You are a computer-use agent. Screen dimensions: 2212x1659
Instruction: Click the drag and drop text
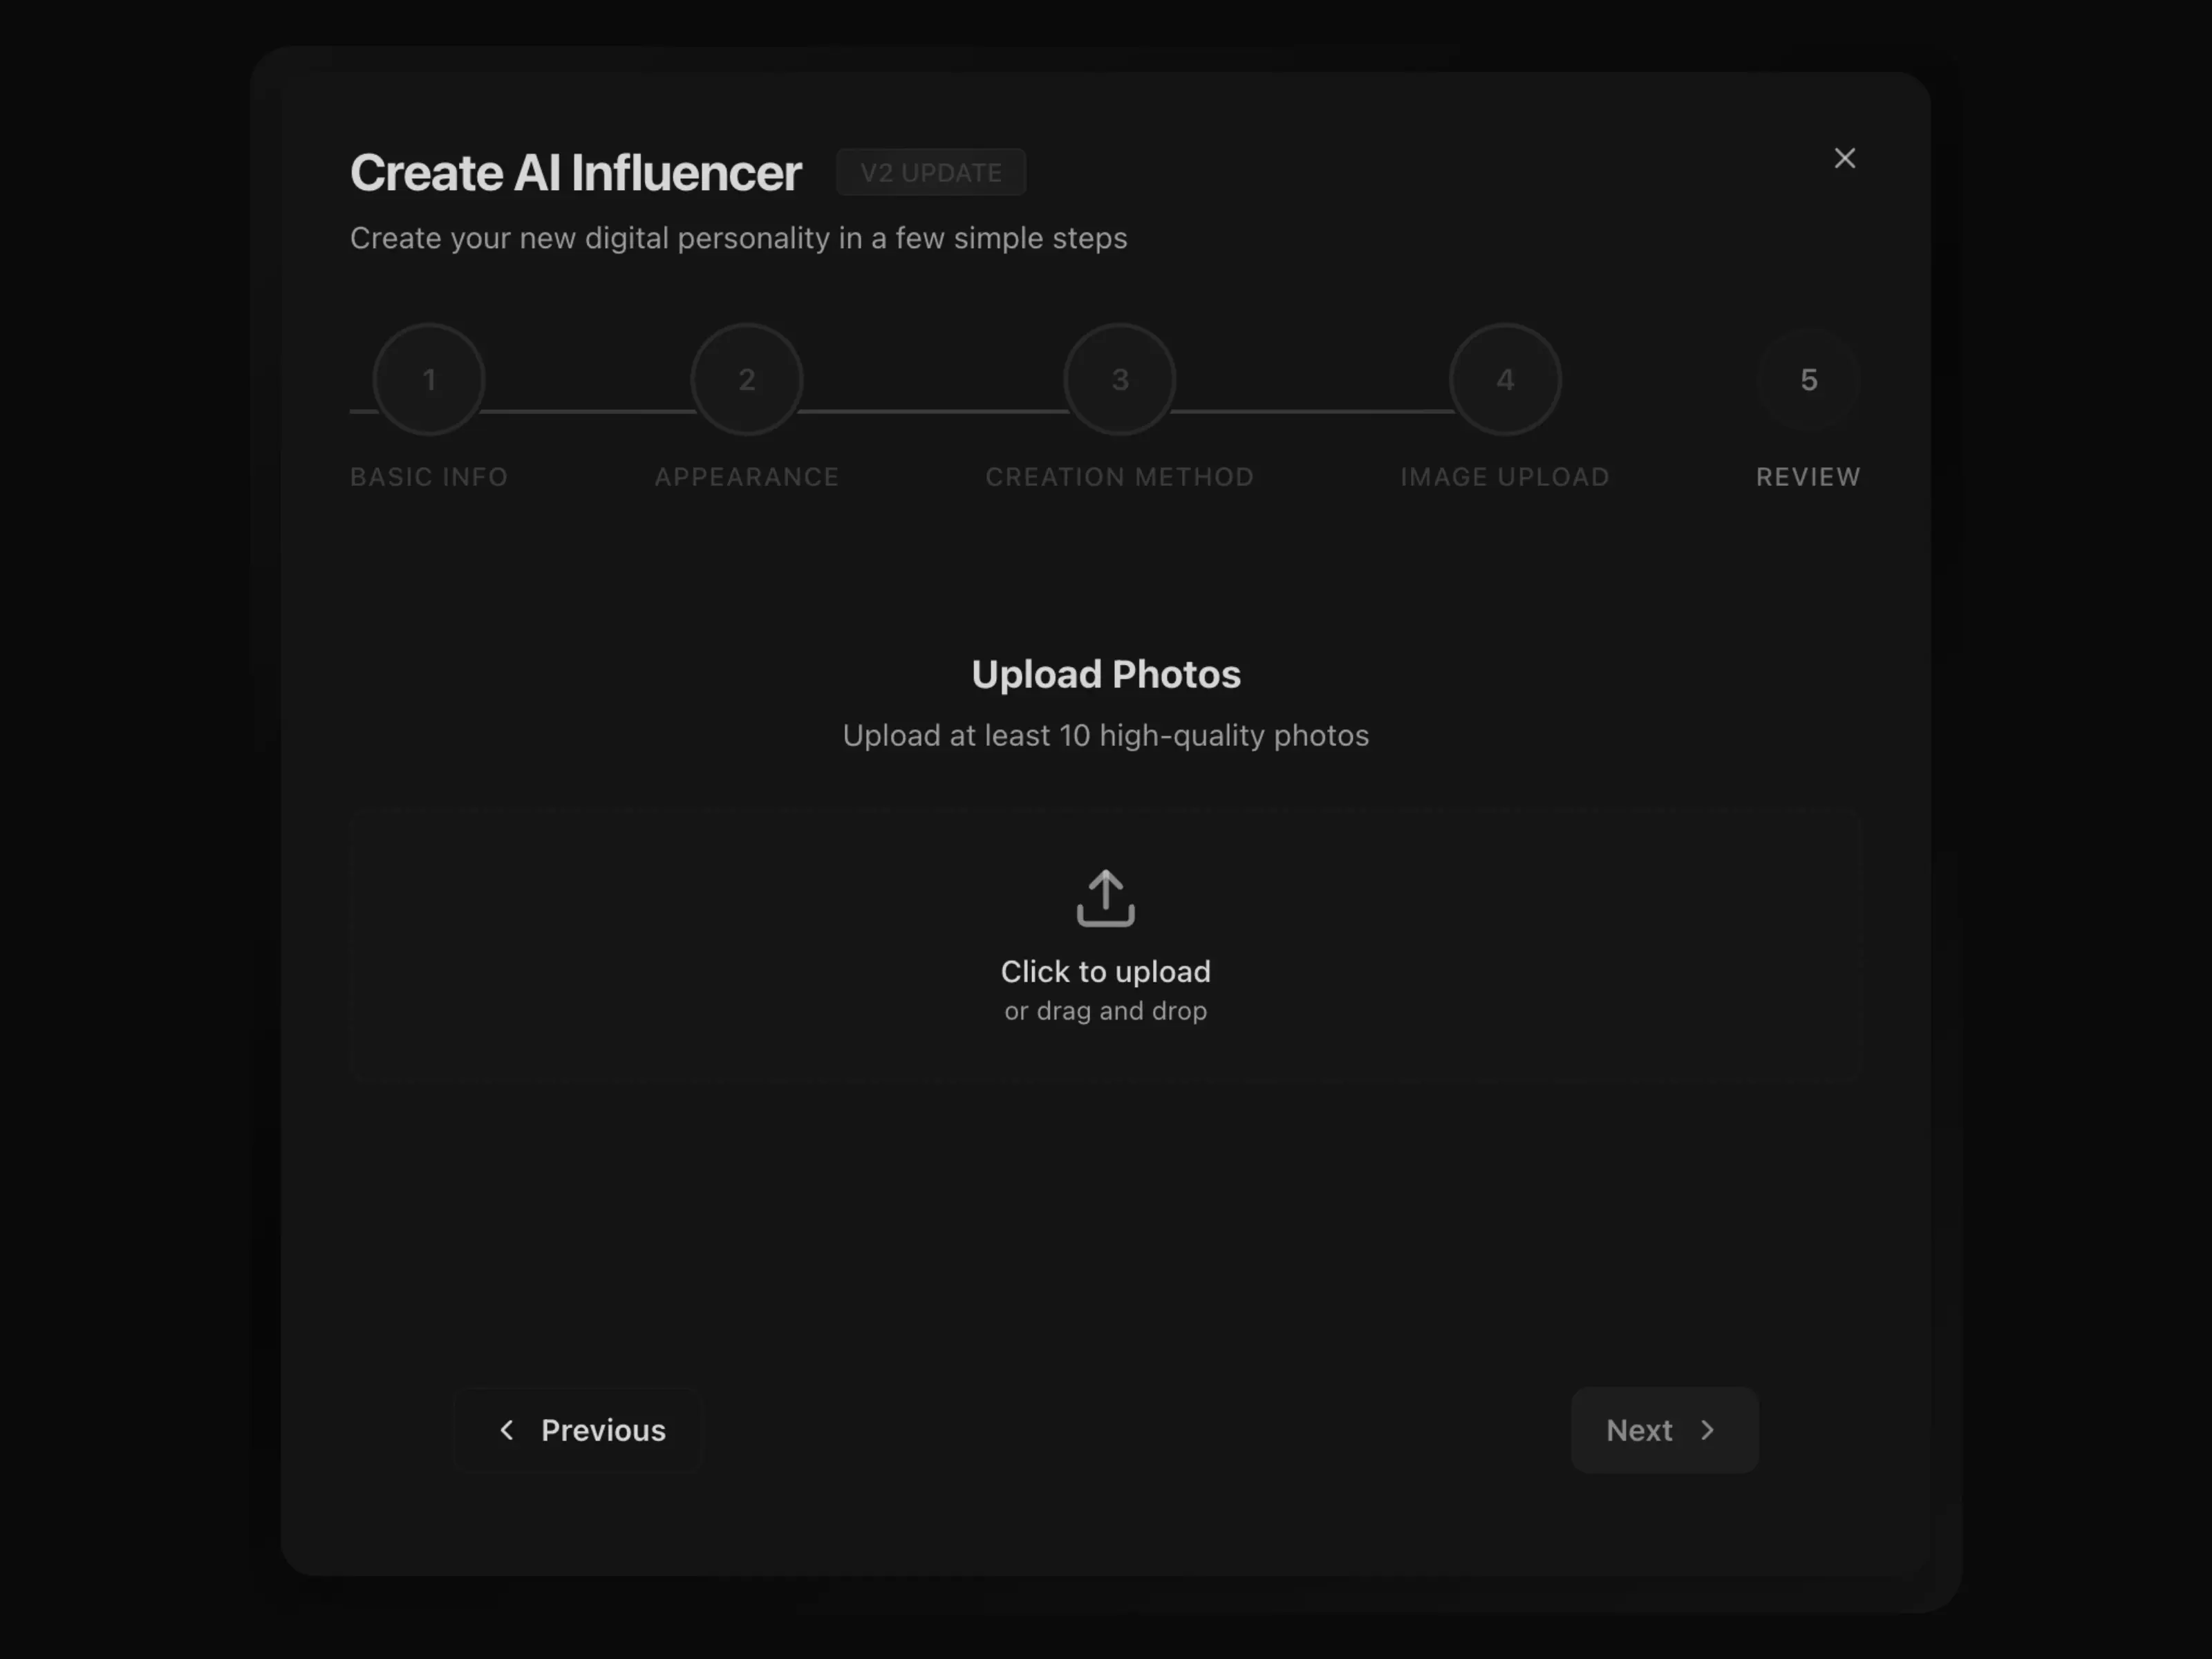click(1105, 1010)
